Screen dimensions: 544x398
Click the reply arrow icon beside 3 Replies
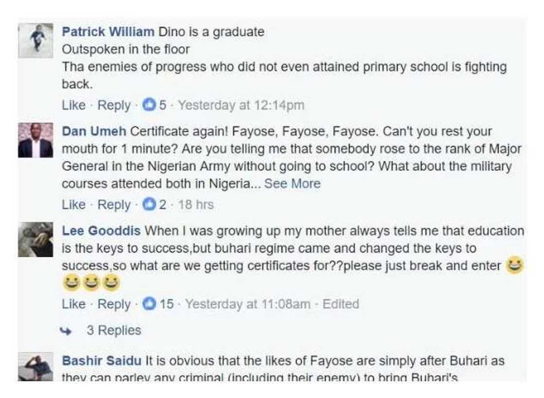[x=66, y=331]
